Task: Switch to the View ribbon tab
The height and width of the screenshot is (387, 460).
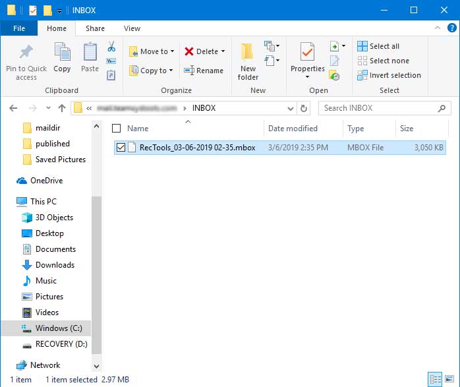Action: coord(132,28)
